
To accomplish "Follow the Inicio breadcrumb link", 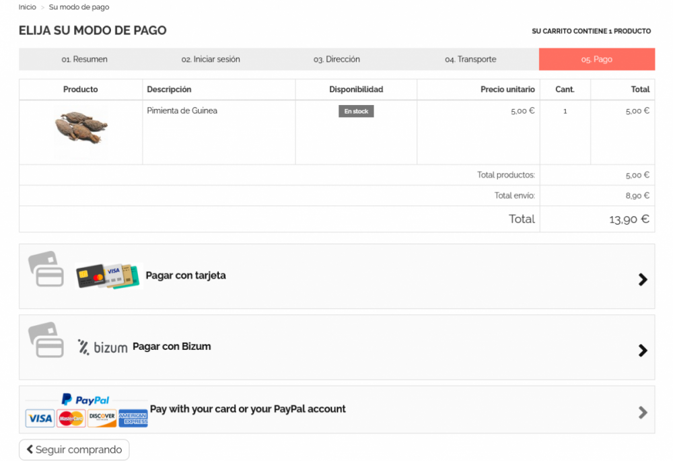I will [28, 7].
